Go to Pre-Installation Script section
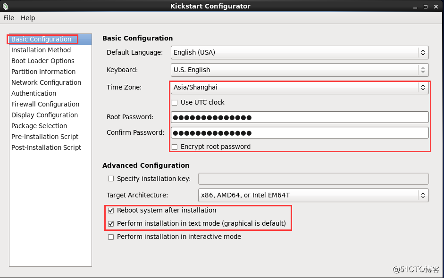The image size is (444, 278). (x=50, y=137)
